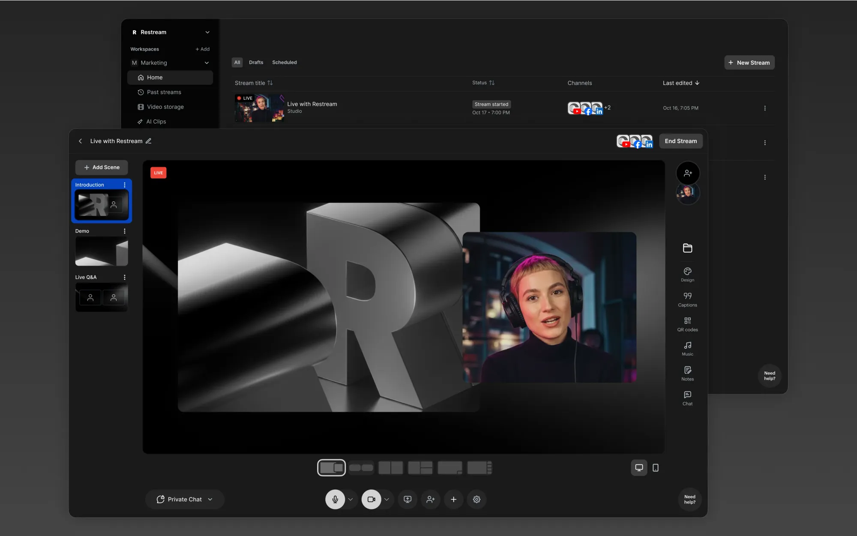The image size is (857, 536).
Task: Expand the Marketing workspace chevron
Action: pyautogui.click(x=207, y=63)
